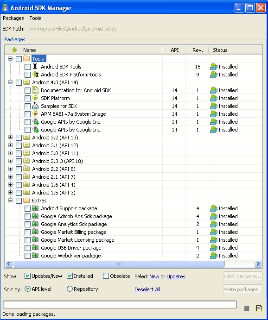Click the Android robot icon in Name header

pyautogui.click(x=14, y=50)
